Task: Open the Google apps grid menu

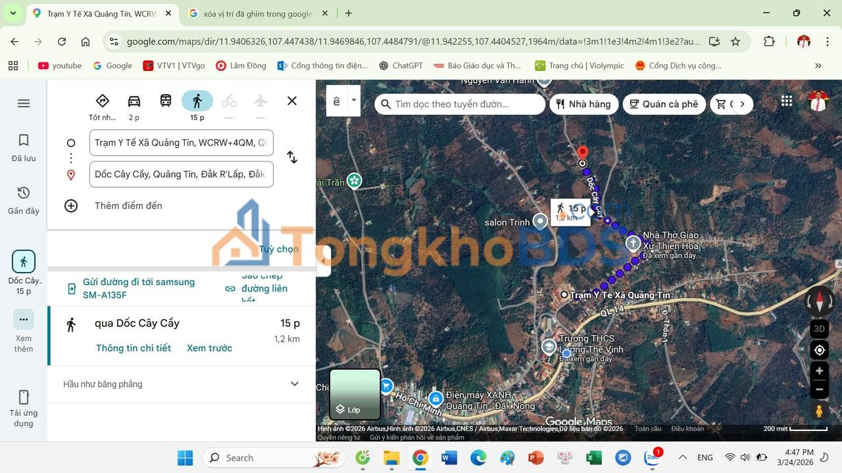Action: pyautogui.click(x=786, y=101)
